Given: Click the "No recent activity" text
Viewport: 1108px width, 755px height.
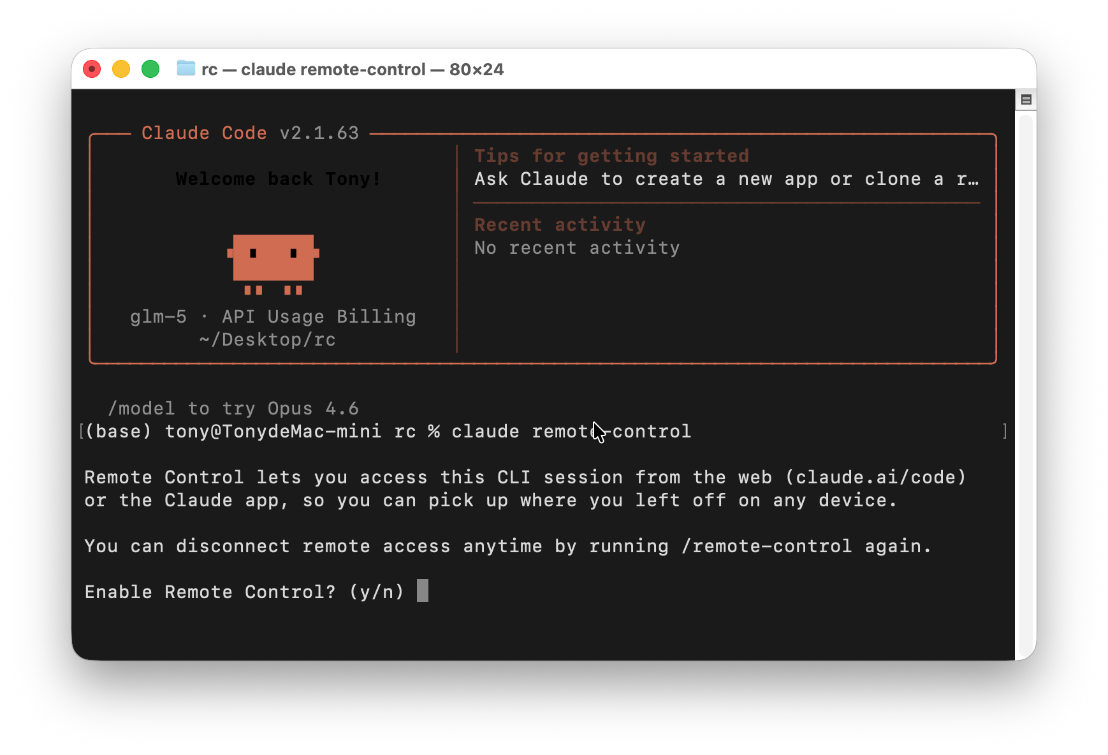Looking at the screenshot, I should (577, 248).
